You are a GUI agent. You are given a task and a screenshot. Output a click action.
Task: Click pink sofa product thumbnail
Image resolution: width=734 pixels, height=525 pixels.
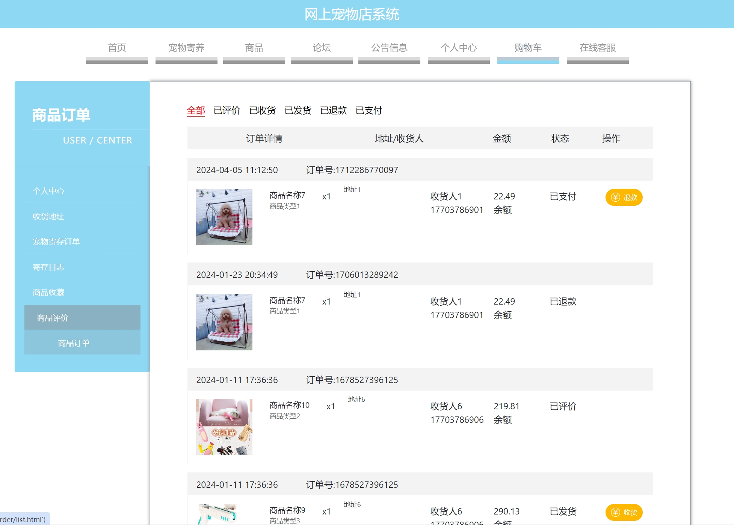[x=224, y=427]
